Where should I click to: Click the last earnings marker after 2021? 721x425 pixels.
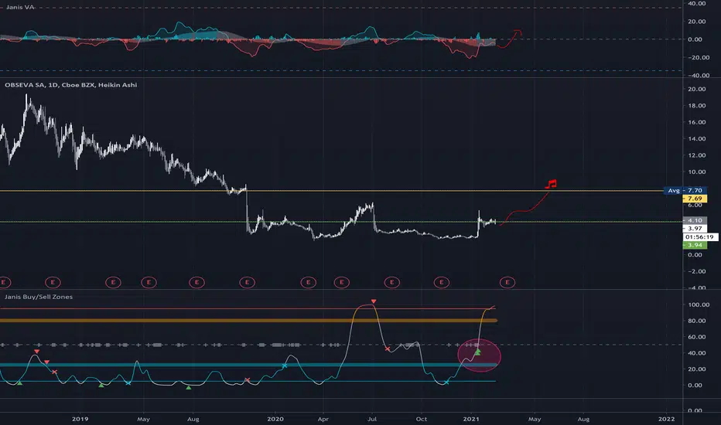(507, 282)
